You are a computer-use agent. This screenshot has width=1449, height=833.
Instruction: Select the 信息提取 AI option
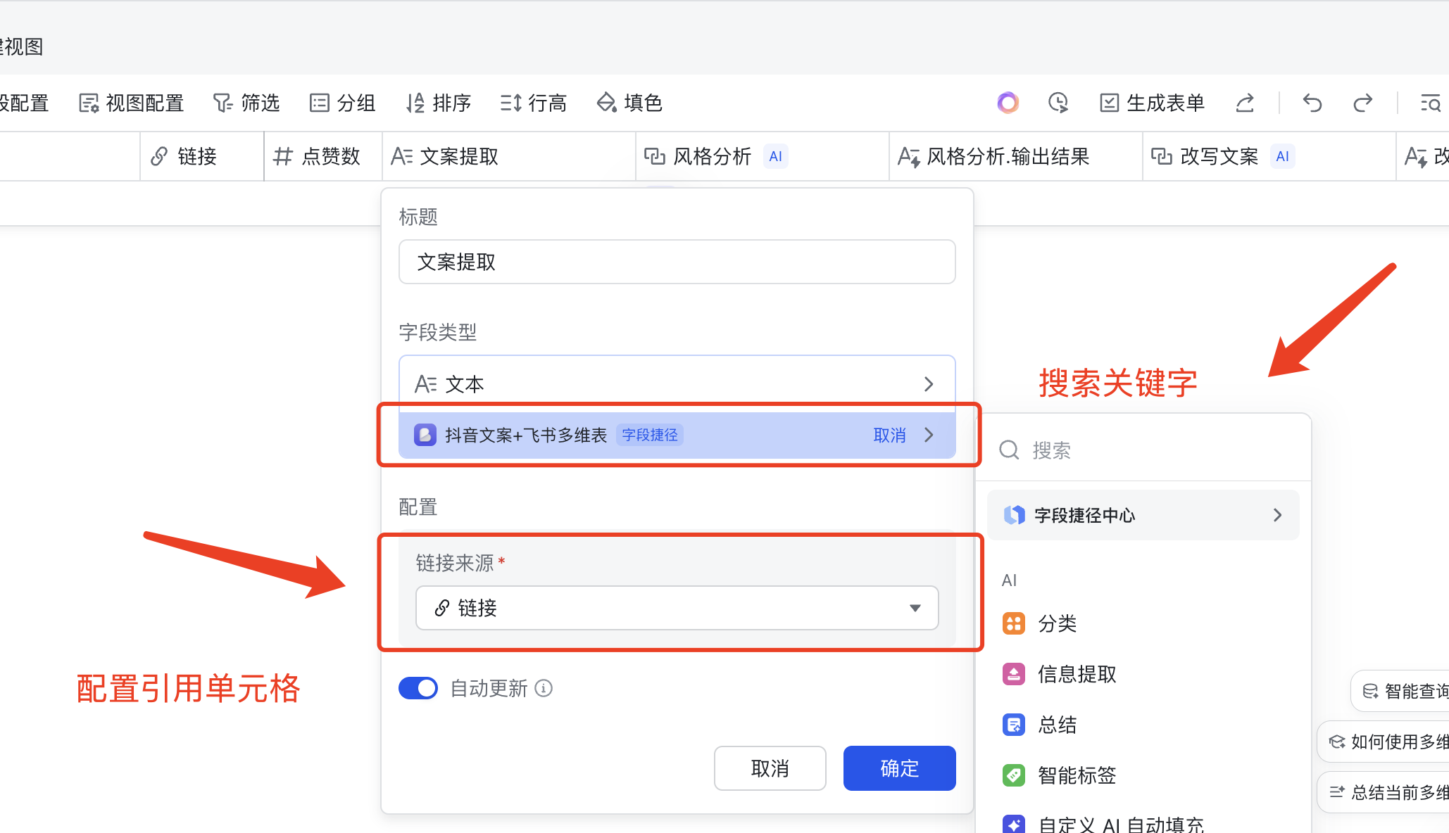(1143, 674)
